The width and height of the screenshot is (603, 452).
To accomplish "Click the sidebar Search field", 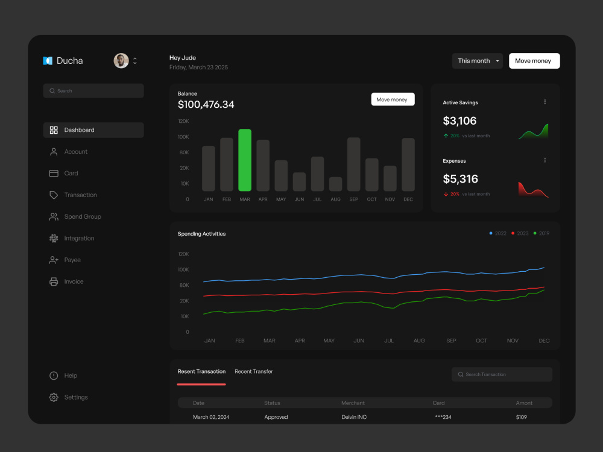I will [x=93, y=91].
